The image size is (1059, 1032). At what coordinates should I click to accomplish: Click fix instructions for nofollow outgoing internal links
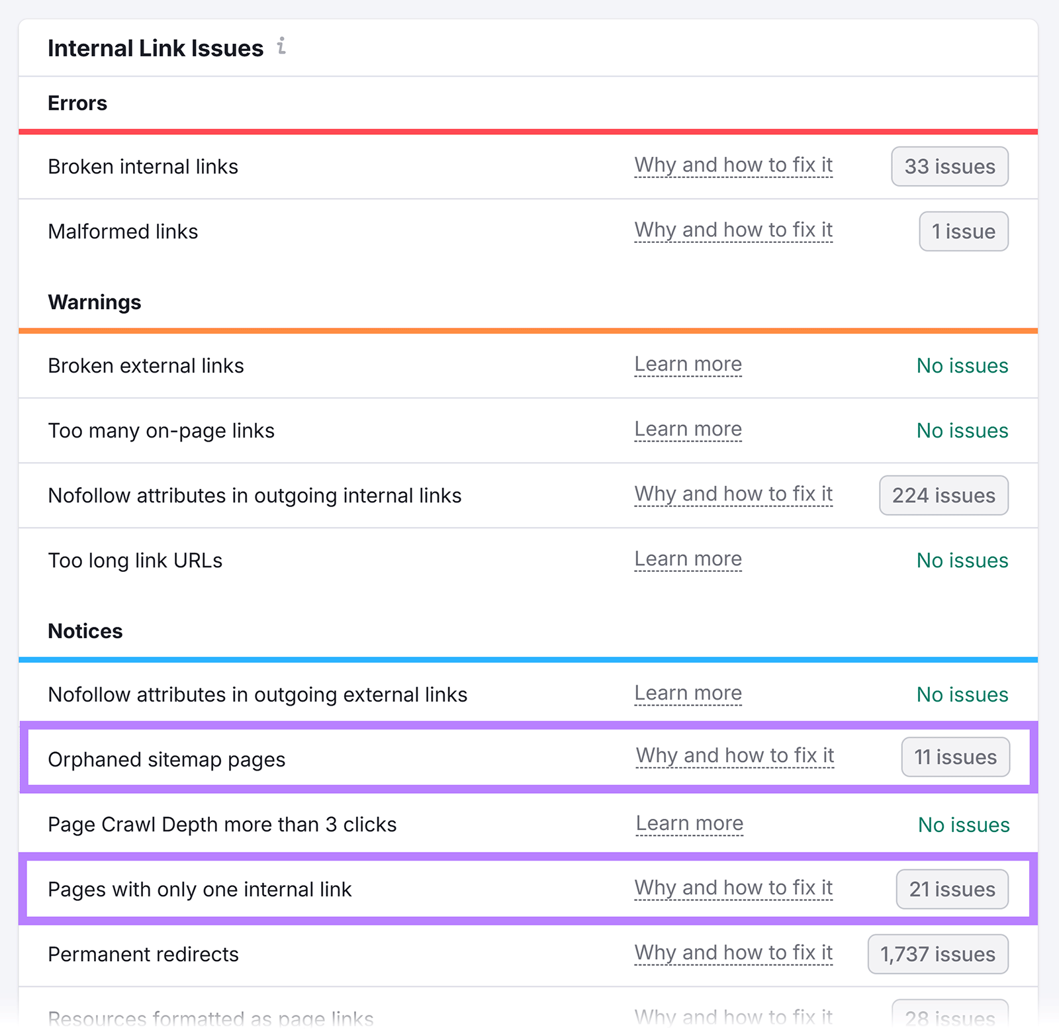tap(733, 494)
